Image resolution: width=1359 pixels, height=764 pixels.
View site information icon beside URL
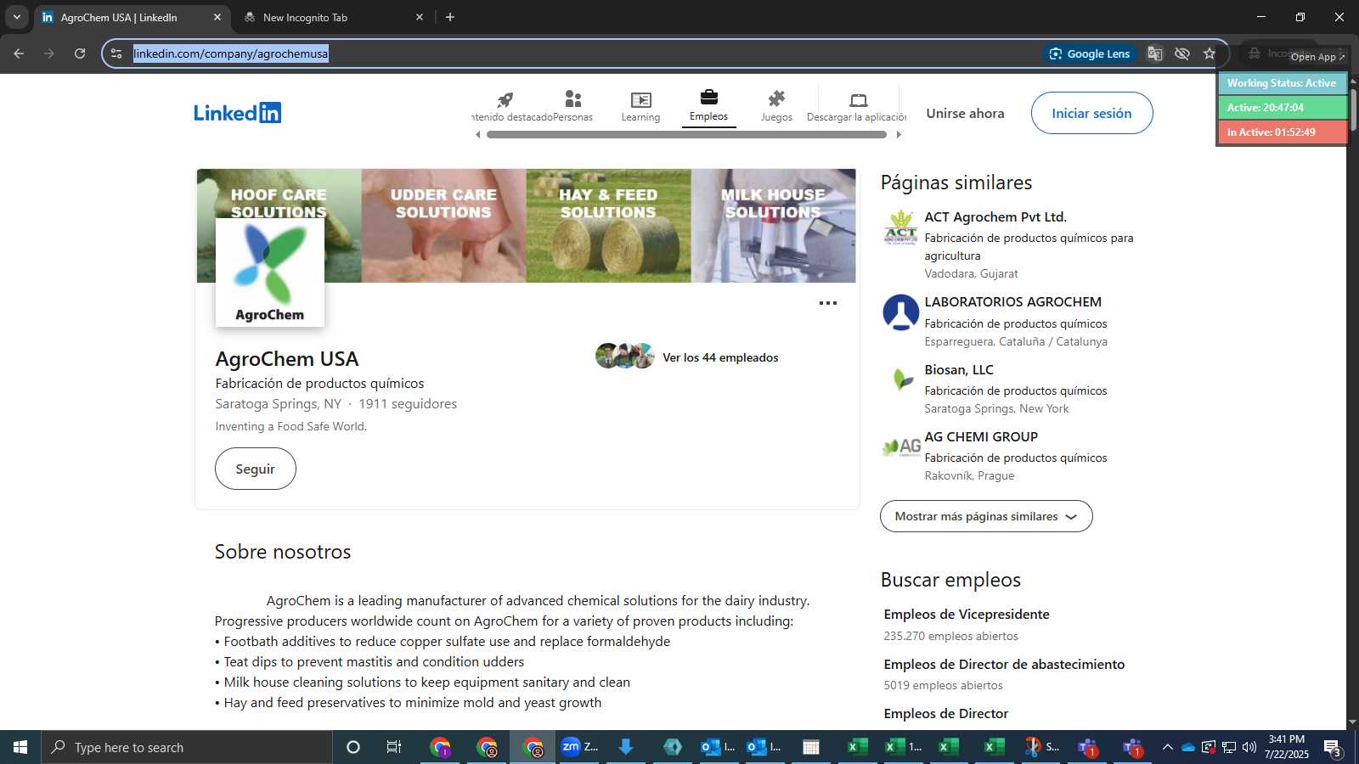click(x=116, y=53)
